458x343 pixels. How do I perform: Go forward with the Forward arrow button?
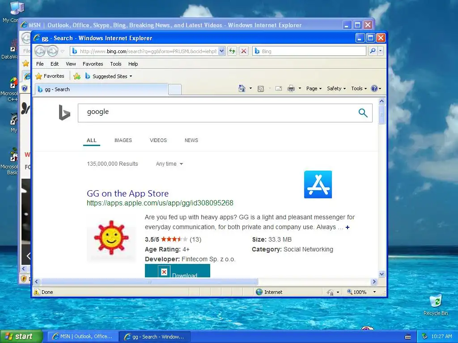[53, 51]
